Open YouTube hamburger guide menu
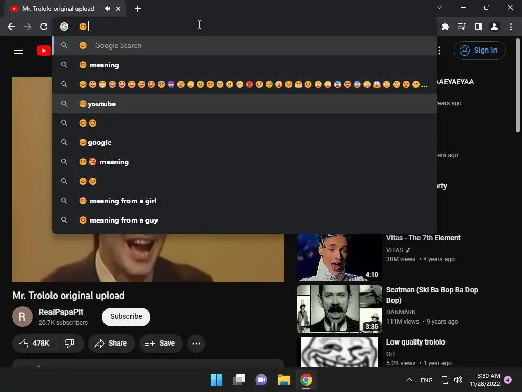 pos(18,51)
